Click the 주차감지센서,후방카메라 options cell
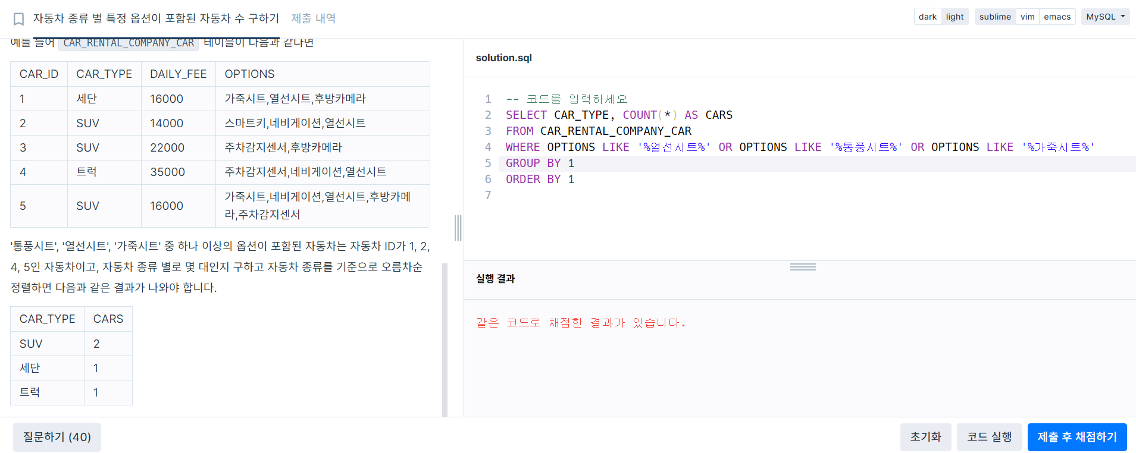The width and height of the screenshot is (1136, 453). pos(323,147)
